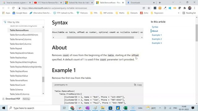Bookmark this page with the star icon
This screenshot has width=198, height=111.
pos(149,8)
